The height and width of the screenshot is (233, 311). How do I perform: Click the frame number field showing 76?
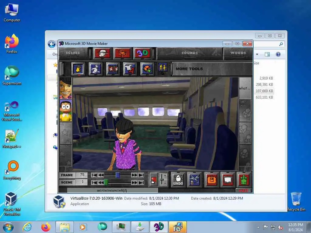pyautogui.click(x=81, y=175)
